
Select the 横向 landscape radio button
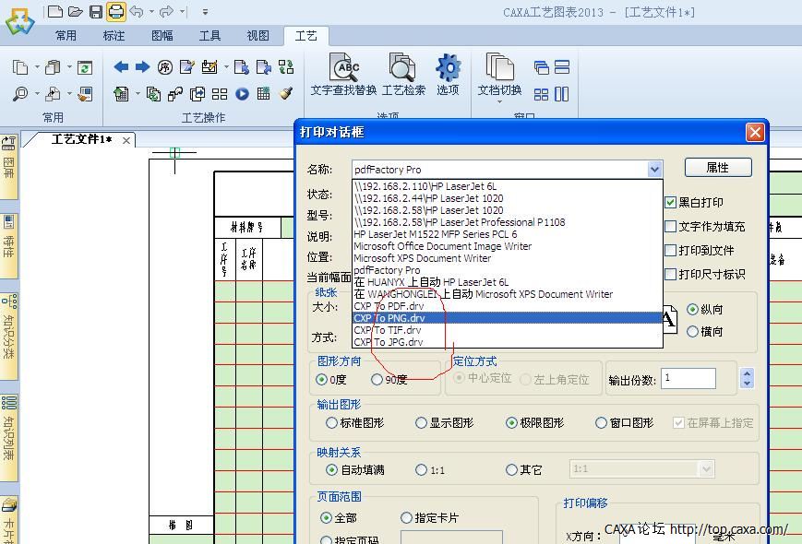click(693, 332)
